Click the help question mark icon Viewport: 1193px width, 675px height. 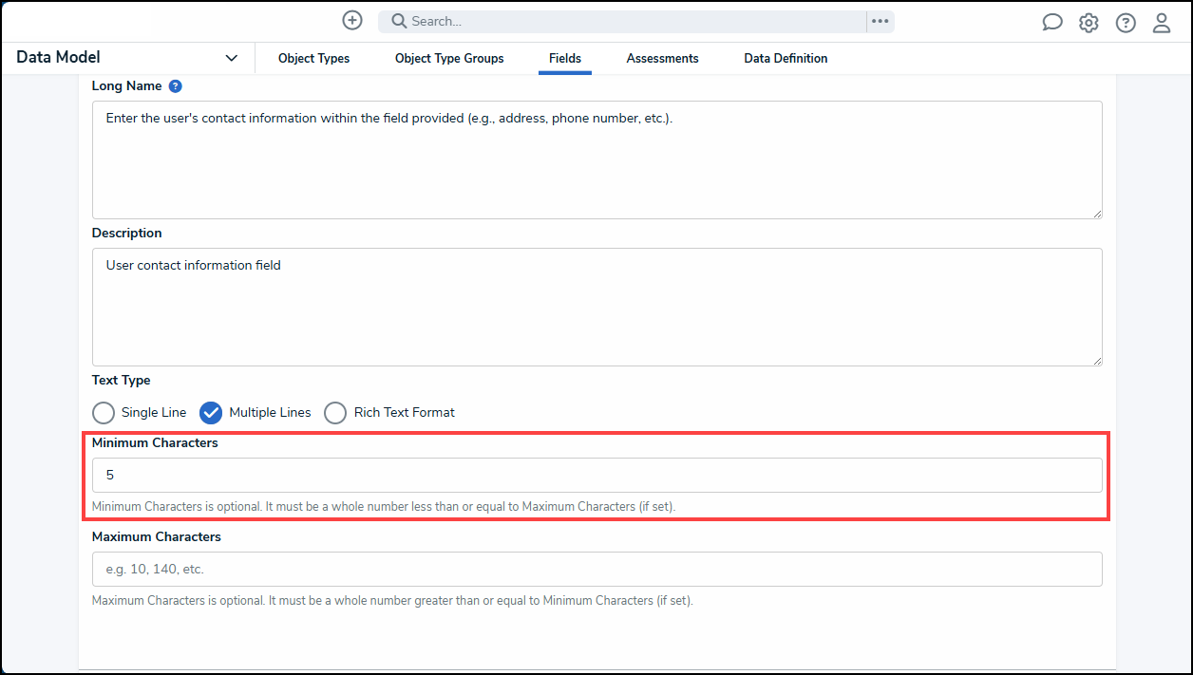[1126, 23]
